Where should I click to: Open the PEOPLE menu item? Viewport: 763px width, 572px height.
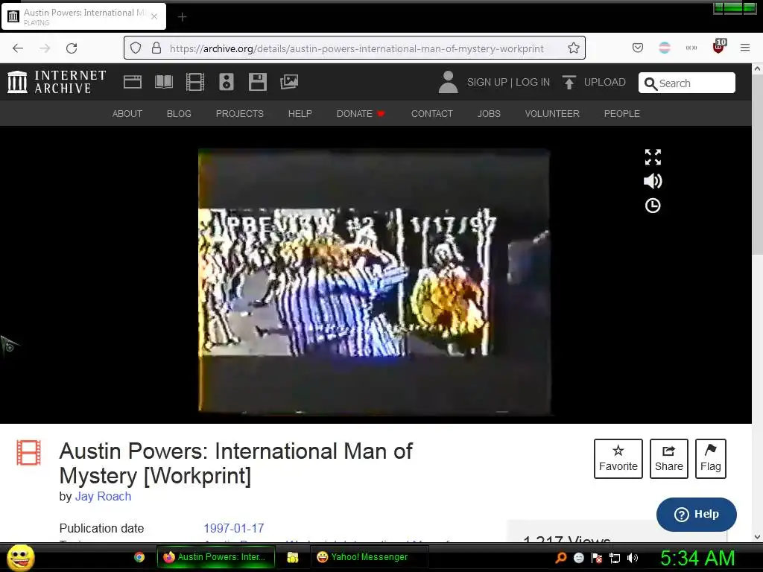pos(622,114)
